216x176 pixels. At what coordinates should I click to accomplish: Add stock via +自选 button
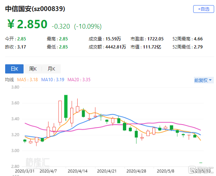pos(203,9)
